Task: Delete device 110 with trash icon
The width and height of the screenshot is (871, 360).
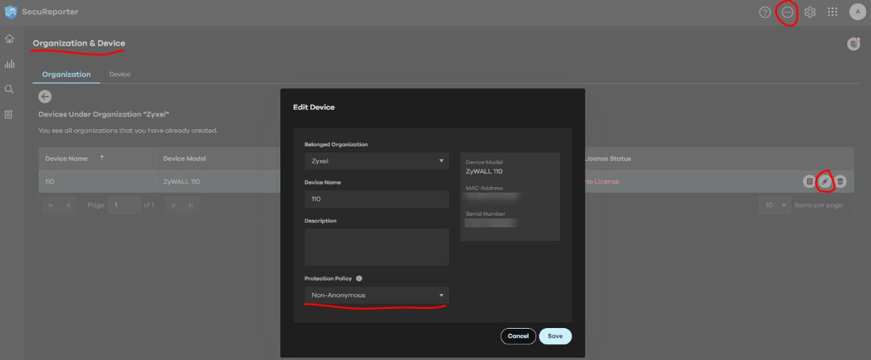Action: [x=840, y=182]
